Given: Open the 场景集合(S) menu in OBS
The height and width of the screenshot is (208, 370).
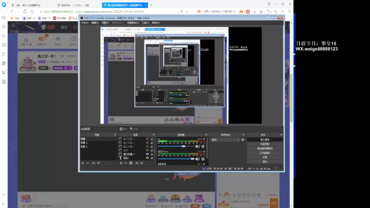Looking at the screenshot, I should (133, 23).
